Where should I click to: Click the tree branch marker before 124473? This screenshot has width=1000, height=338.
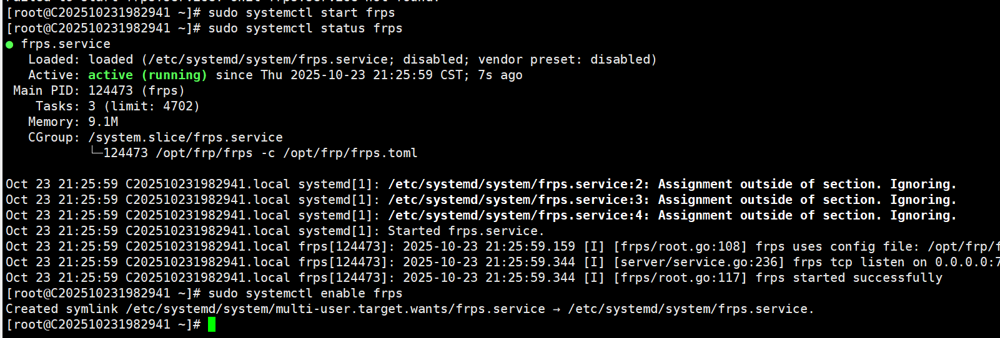[x=96, y=152]
